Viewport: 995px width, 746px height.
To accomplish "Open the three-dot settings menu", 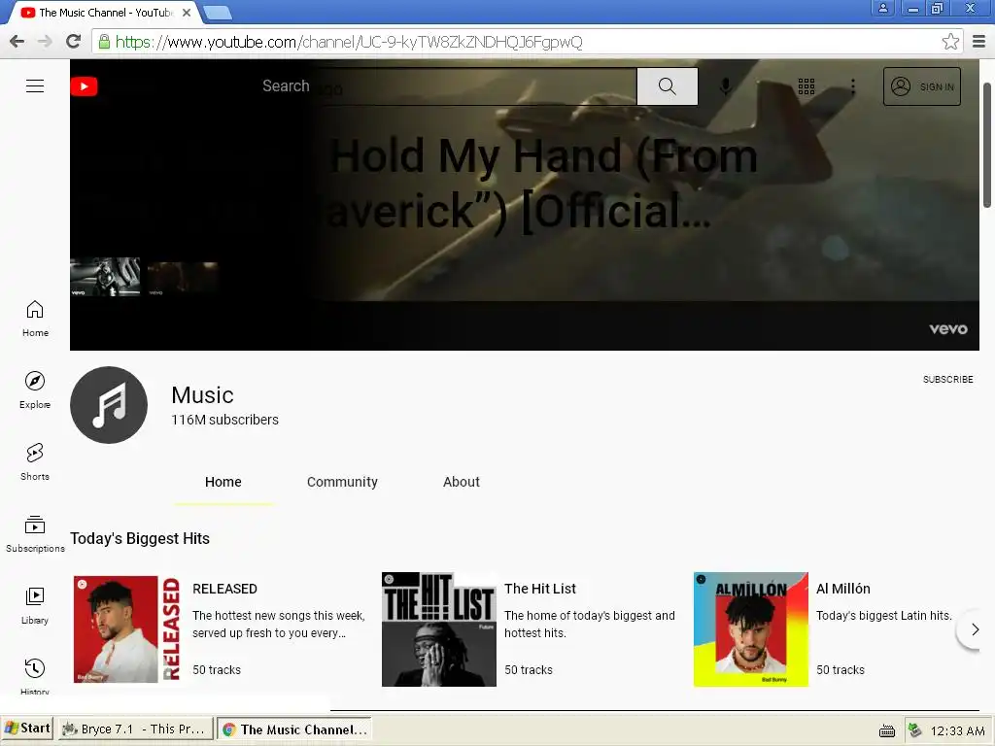I will 853,86.
